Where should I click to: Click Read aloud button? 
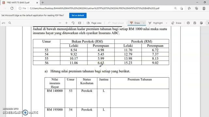pos(116,23)
